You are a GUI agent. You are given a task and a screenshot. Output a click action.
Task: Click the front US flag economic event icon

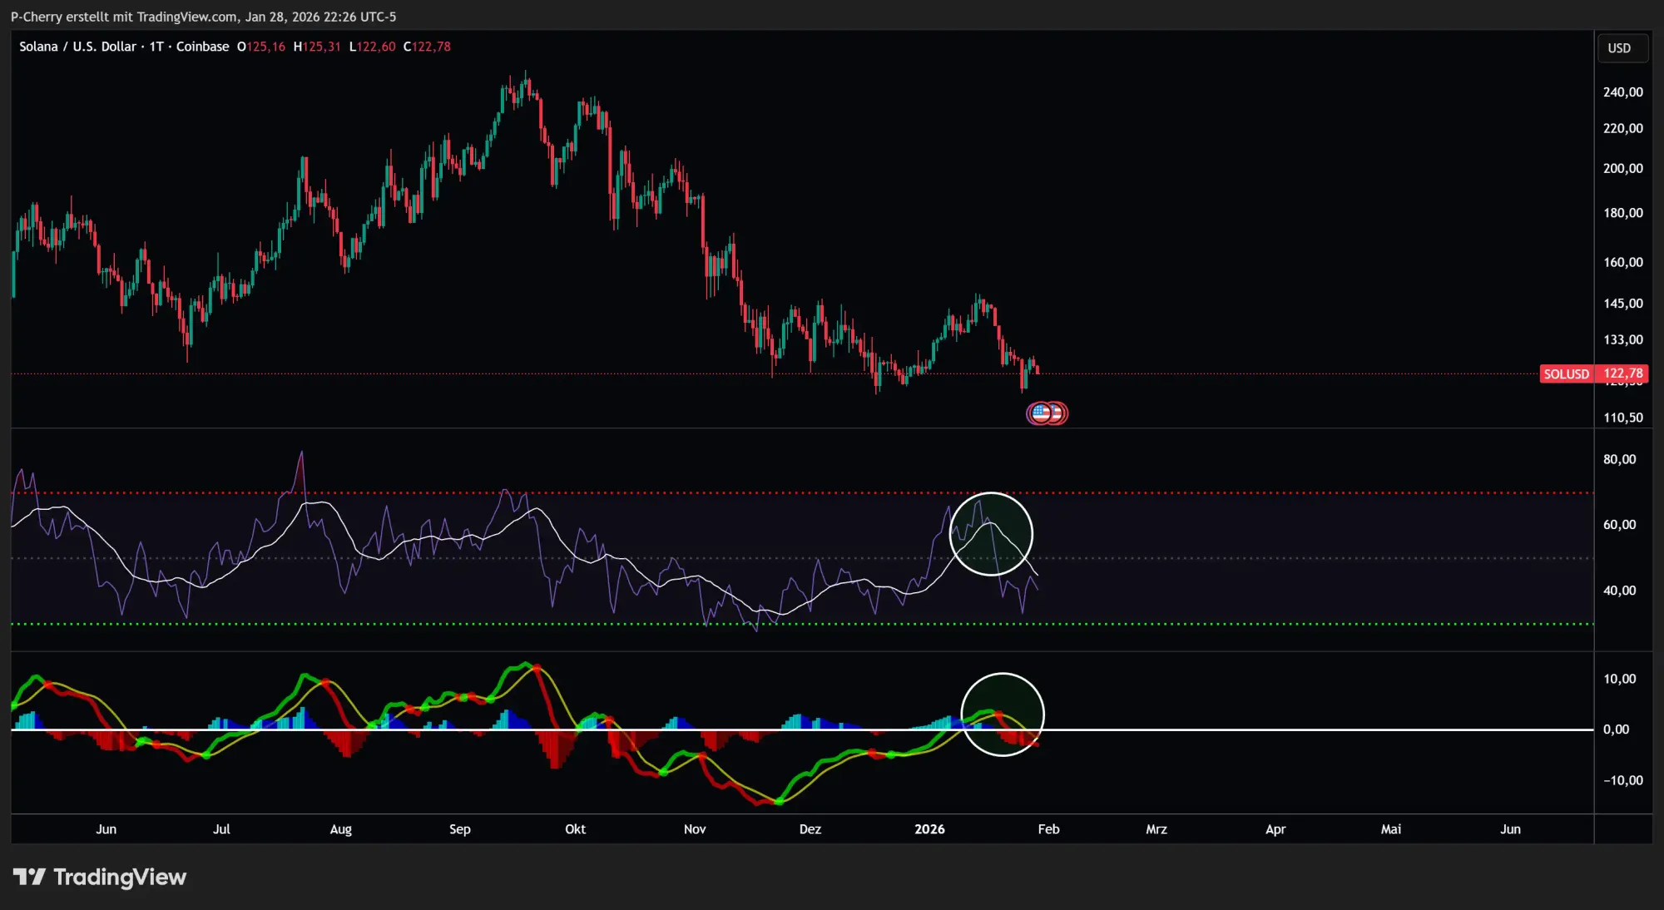[x=1040, y=413]
